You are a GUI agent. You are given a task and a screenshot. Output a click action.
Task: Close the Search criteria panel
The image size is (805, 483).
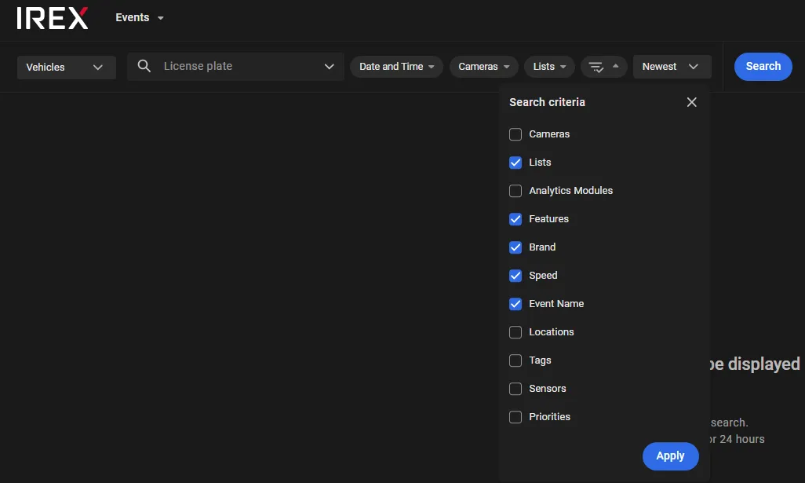click(x=691, y=102)
